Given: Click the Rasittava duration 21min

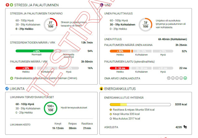Looking at the screenshot, I should [x=87, y=128].
